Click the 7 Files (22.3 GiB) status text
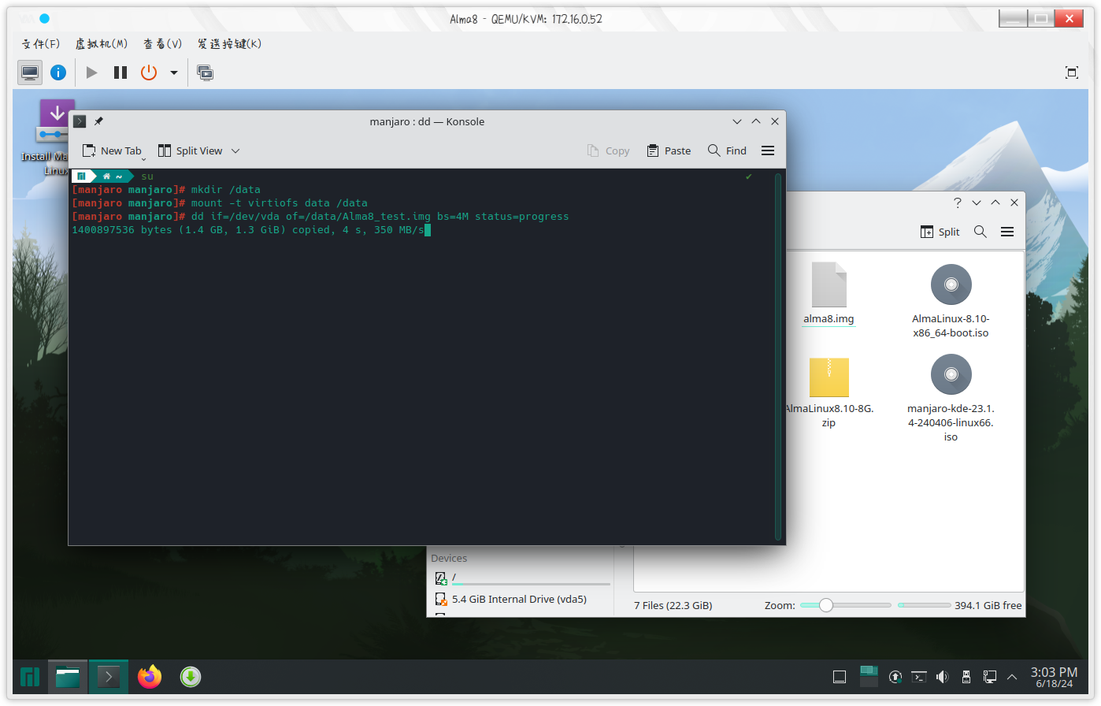This screenshot has width=1101, height=706. [x=673, y=605]
